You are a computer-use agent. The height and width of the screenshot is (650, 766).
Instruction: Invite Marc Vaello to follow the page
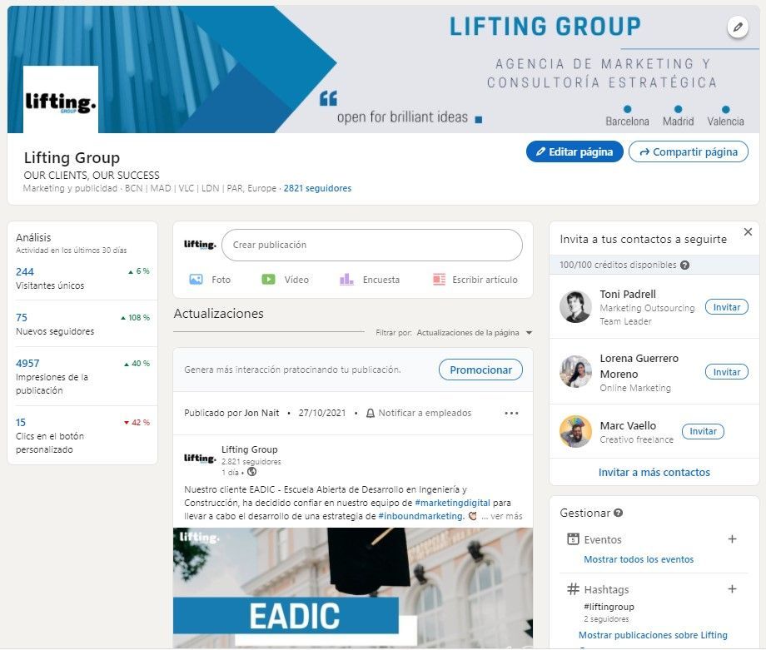pos(703,431)
